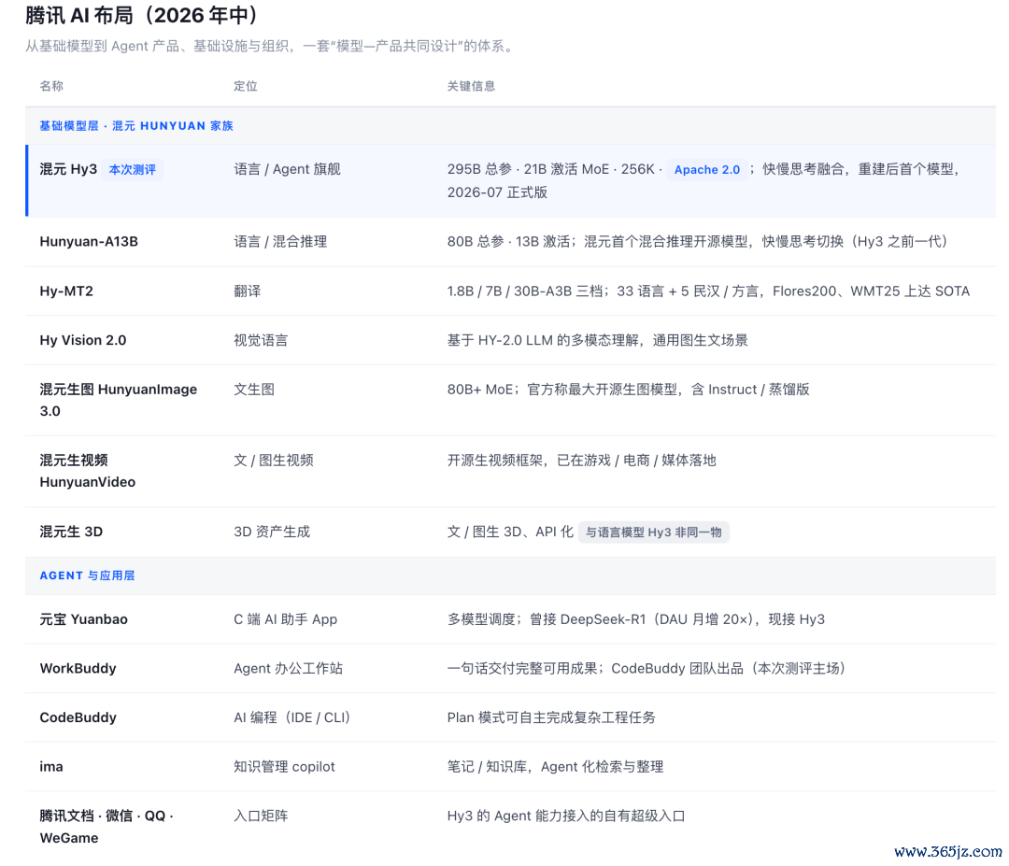This screenshot has height=866, width=1009.
Task: Click the 基于 HY-2.0 LLM 的多模态理解 description
Action: click(x=598, y=340)
